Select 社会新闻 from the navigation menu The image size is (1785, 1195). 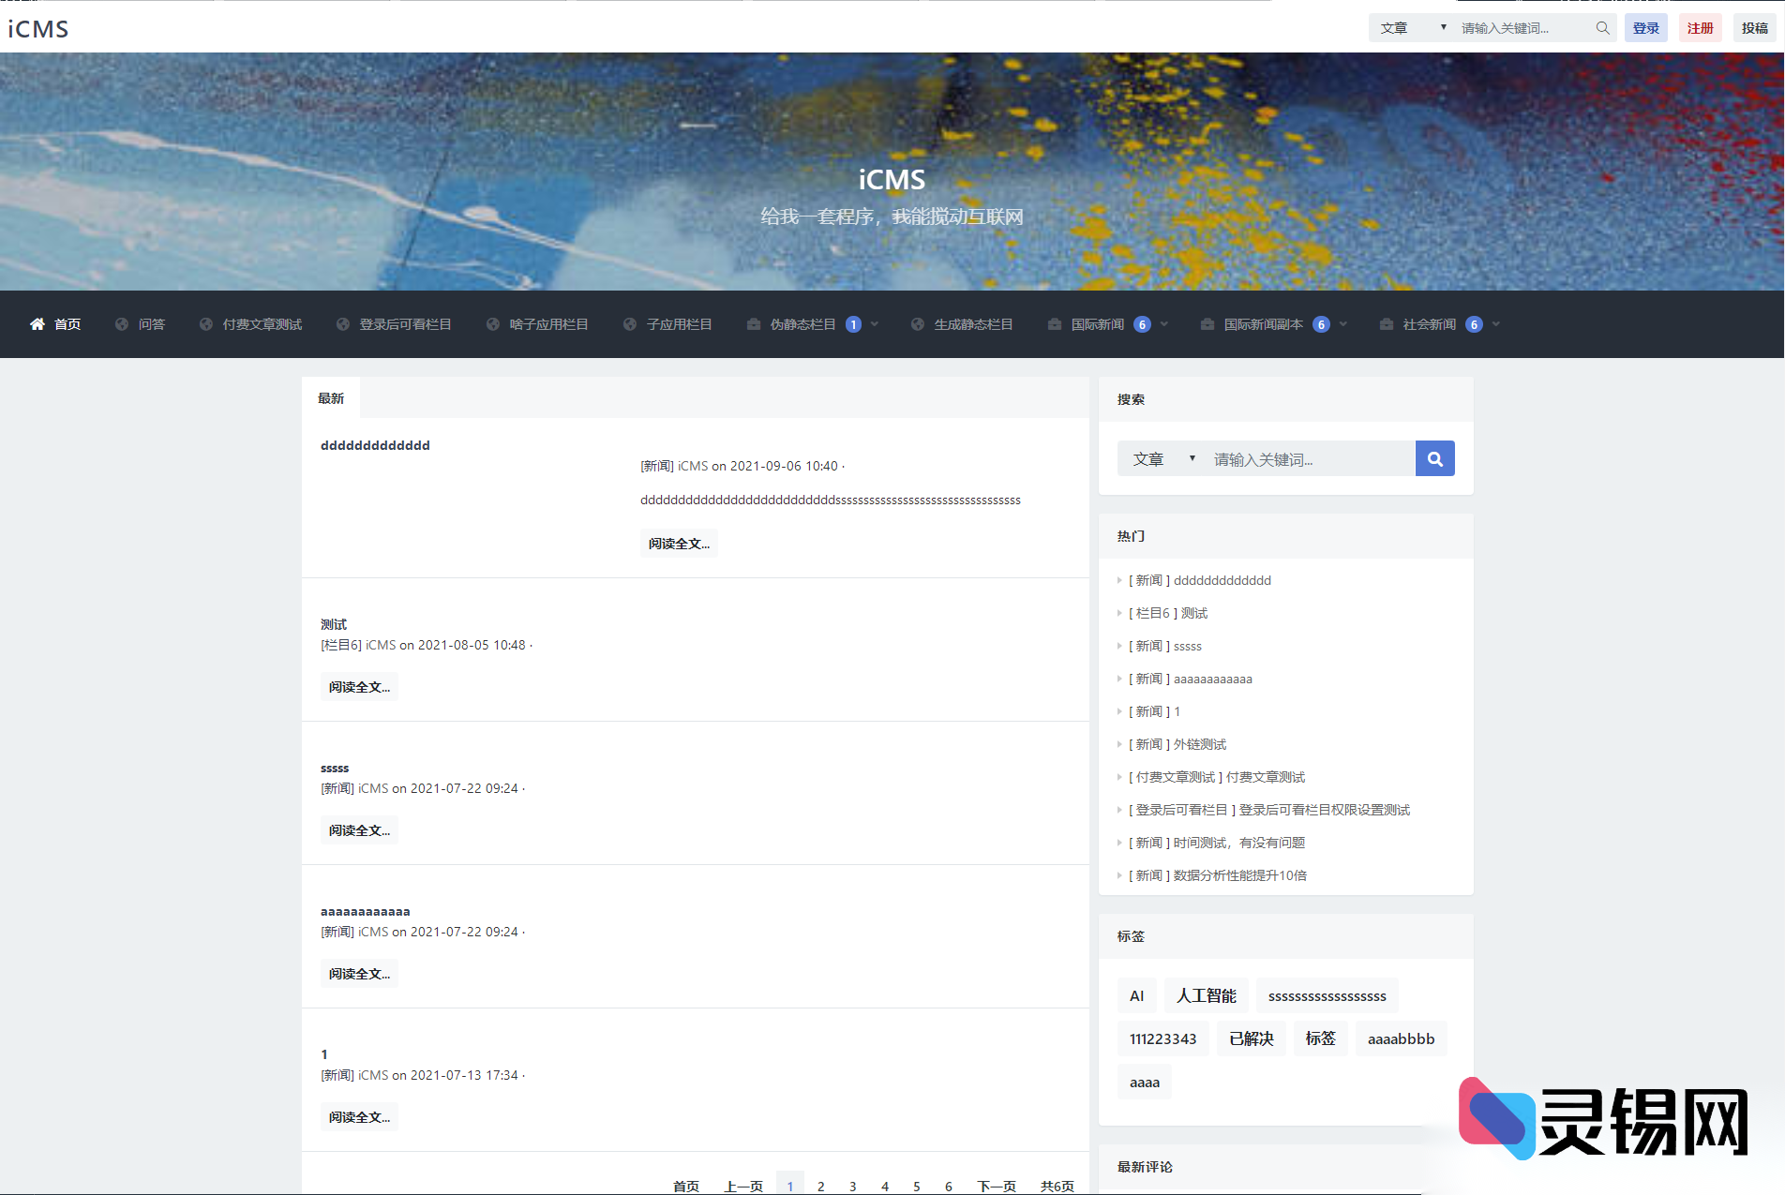1427,324
